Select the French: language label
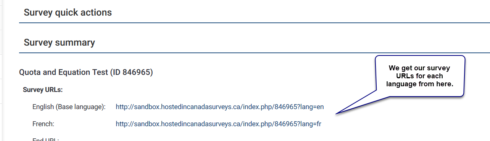 (x=44, y=124)
